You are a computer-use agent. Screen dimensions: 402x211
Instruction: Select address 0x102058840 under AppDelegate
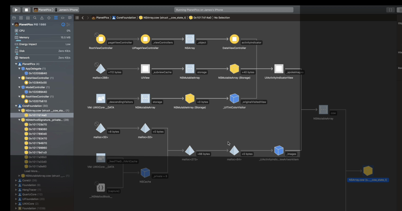tap(38, 73)
